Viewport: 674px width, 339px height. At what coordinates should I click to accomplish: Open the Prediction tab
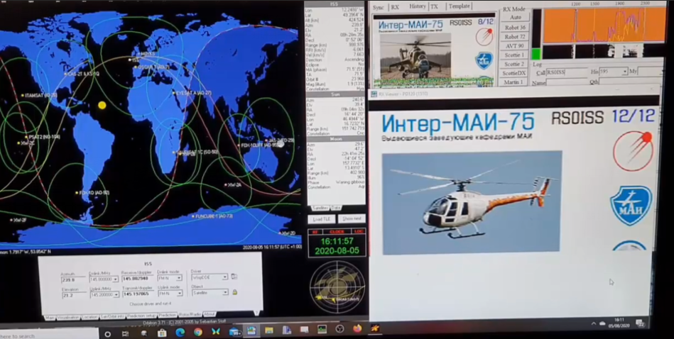pyautogui.click(x=168, y=316)
